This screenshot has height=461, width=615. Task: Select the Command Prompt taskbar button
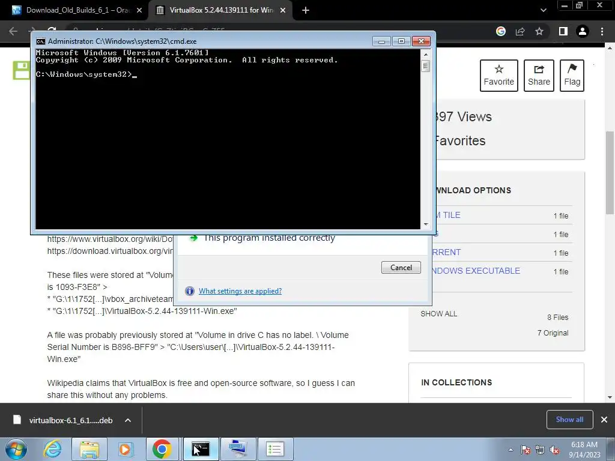click(x=201, y=449)
